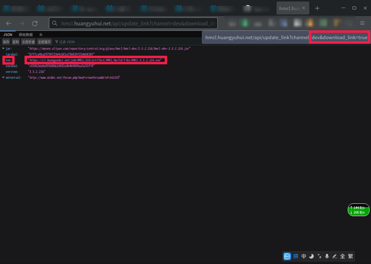Select the jarsha1 key label

pyautogui.click(x=12, y=54)
